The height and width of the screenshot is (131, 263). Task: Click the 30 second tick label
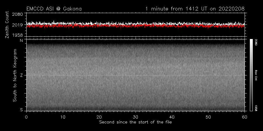(x=136, y=117)
